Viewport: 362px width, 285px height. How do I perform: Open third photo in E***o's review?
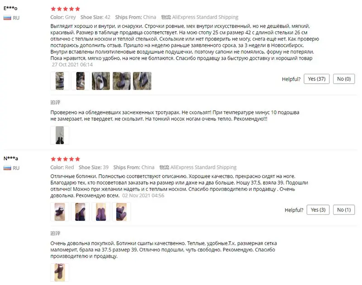[x=100, y=81]
